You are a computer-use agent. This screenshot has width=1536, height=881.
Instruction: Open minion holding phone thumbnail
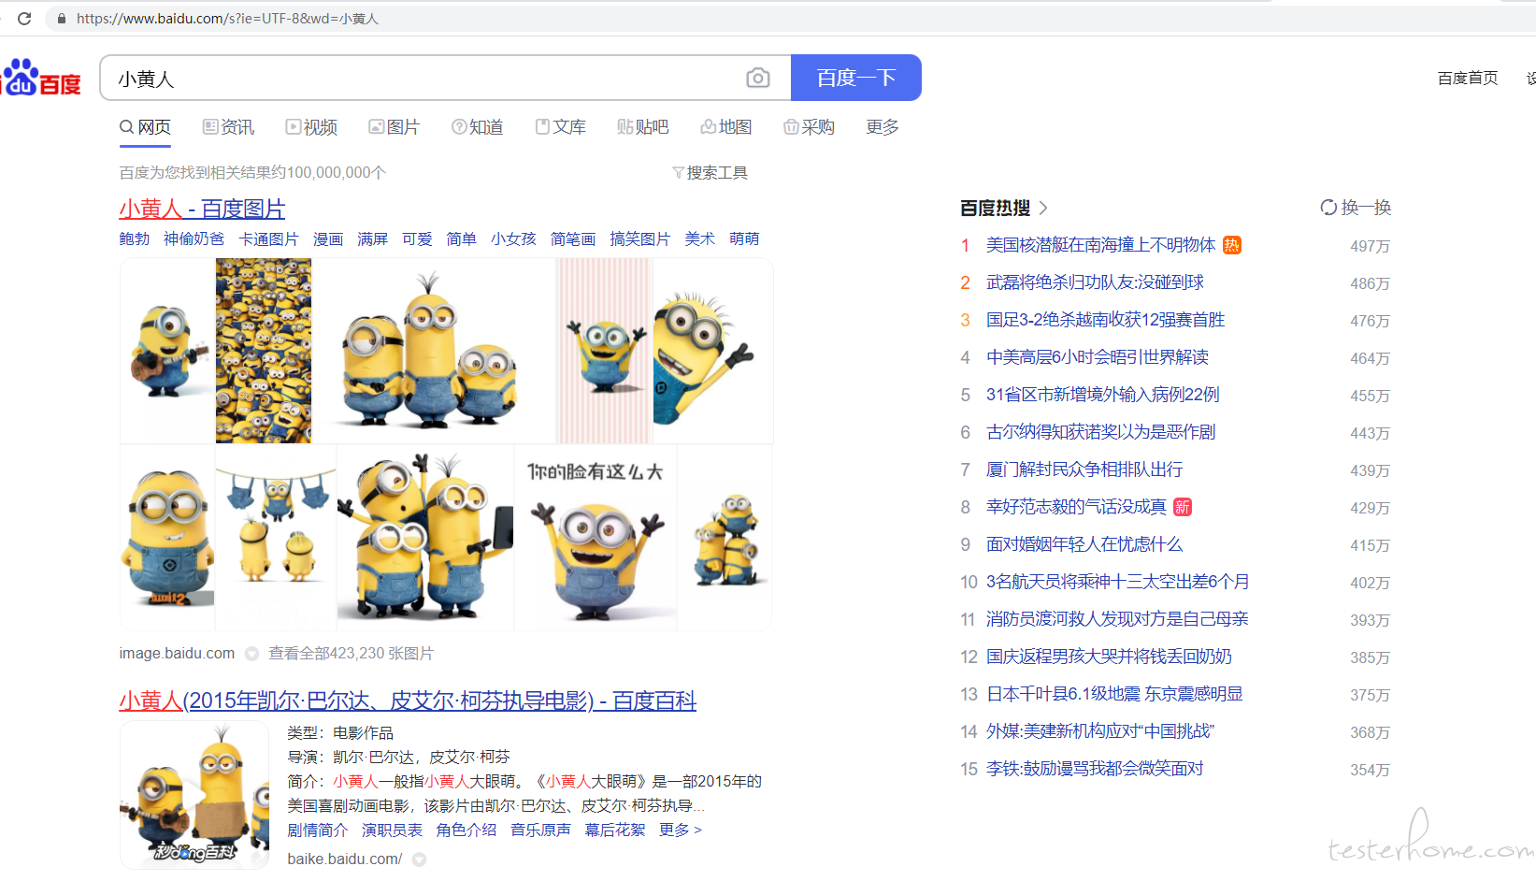tap(425, 538)
